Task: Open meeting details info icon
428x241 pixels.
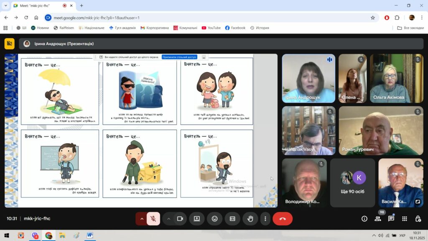Action: [364, 218]
